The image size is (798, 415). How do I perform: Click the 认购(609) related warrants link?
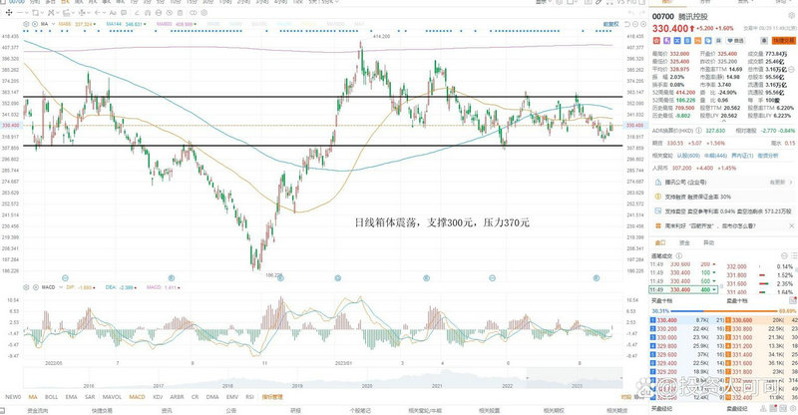[689, 156]
